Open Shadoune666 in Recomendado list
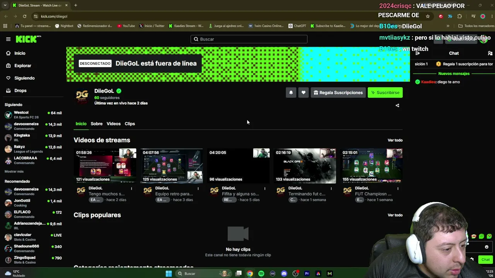495x278 pixels. (33, 249)
